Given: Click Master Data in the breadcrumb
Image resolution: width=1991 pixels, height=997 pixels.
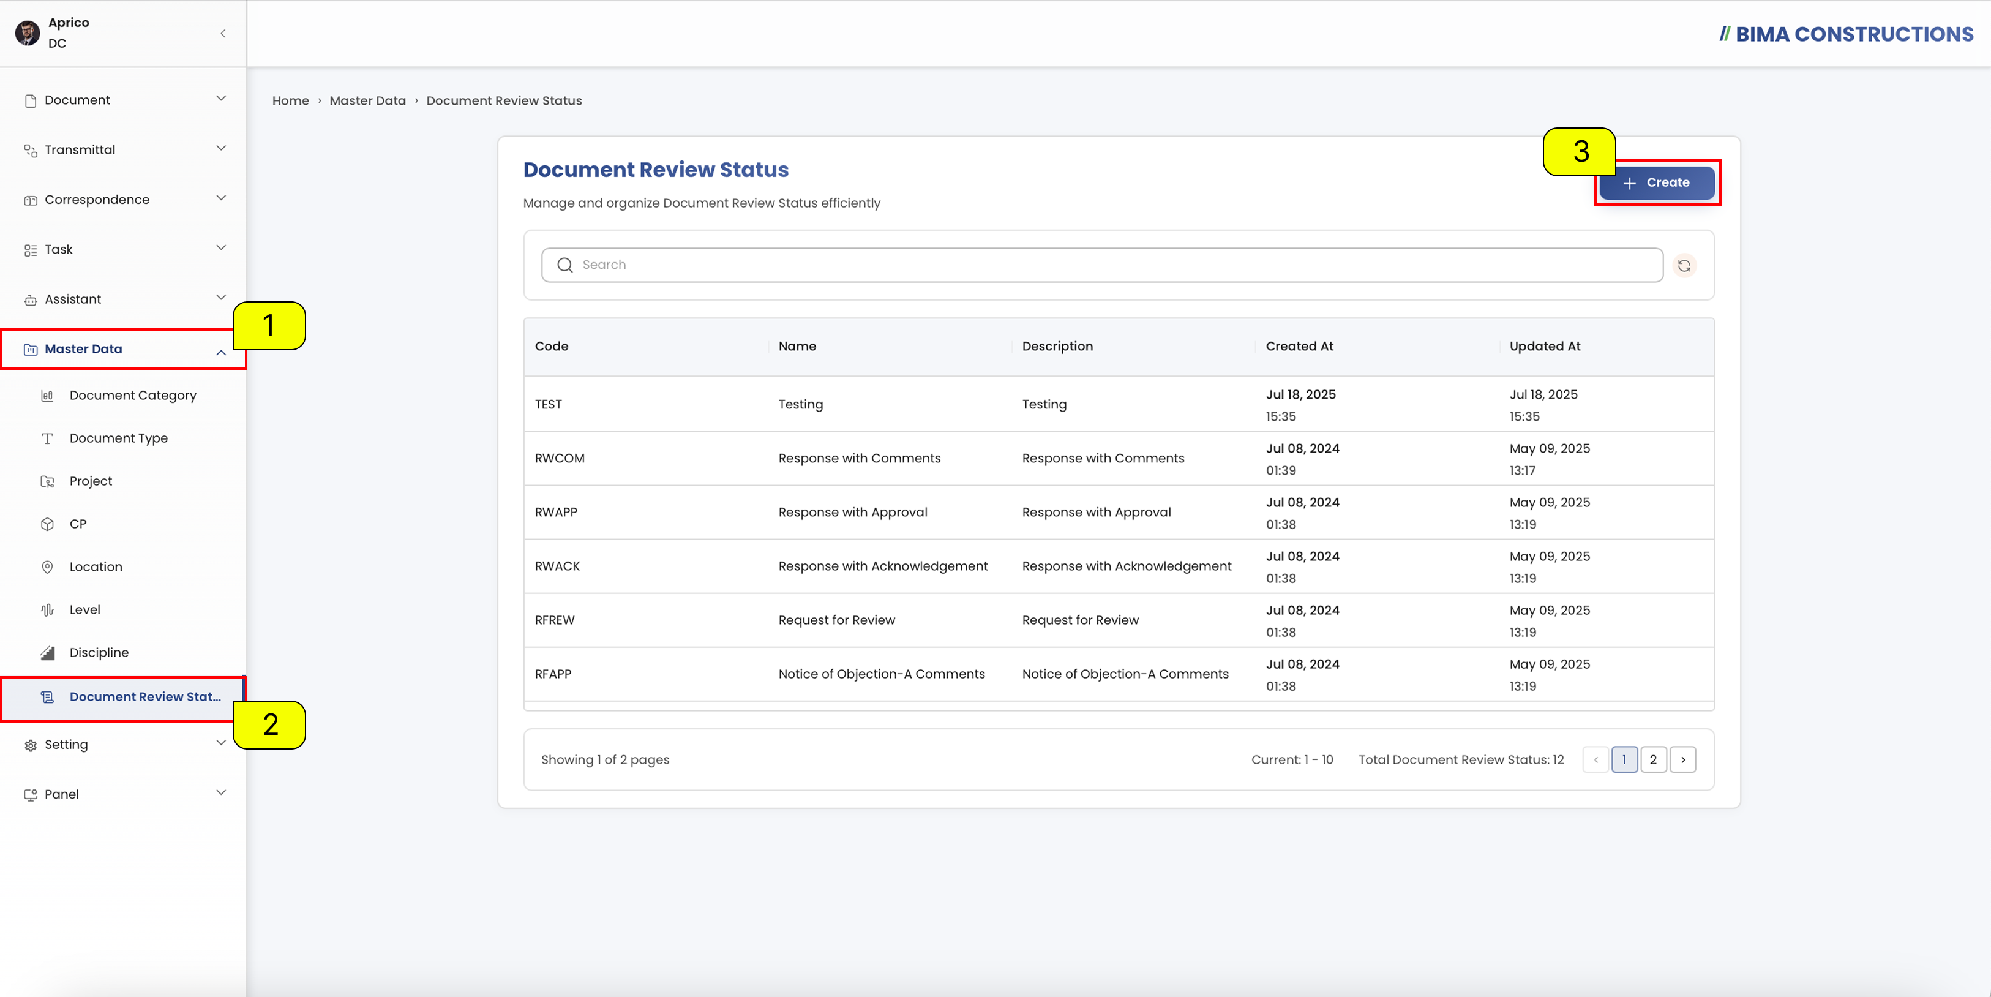Looking at the screenshot, I should pos(367,101).
